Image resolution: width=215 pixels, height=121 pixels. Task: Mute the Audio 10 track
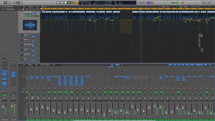[25, 37]
